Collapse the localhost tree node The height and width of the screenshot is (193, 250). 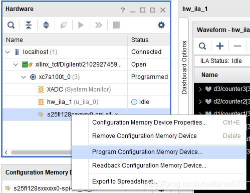coord(8,52)
